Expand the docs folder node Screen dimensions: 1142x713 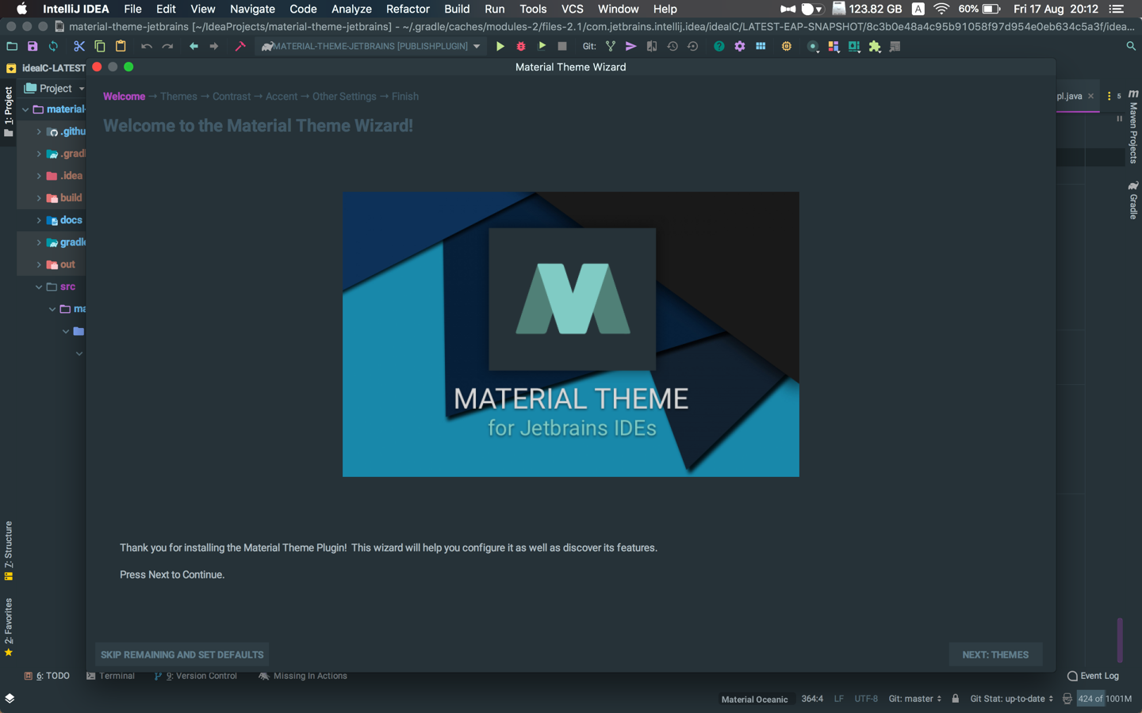[x=39, y=220]
